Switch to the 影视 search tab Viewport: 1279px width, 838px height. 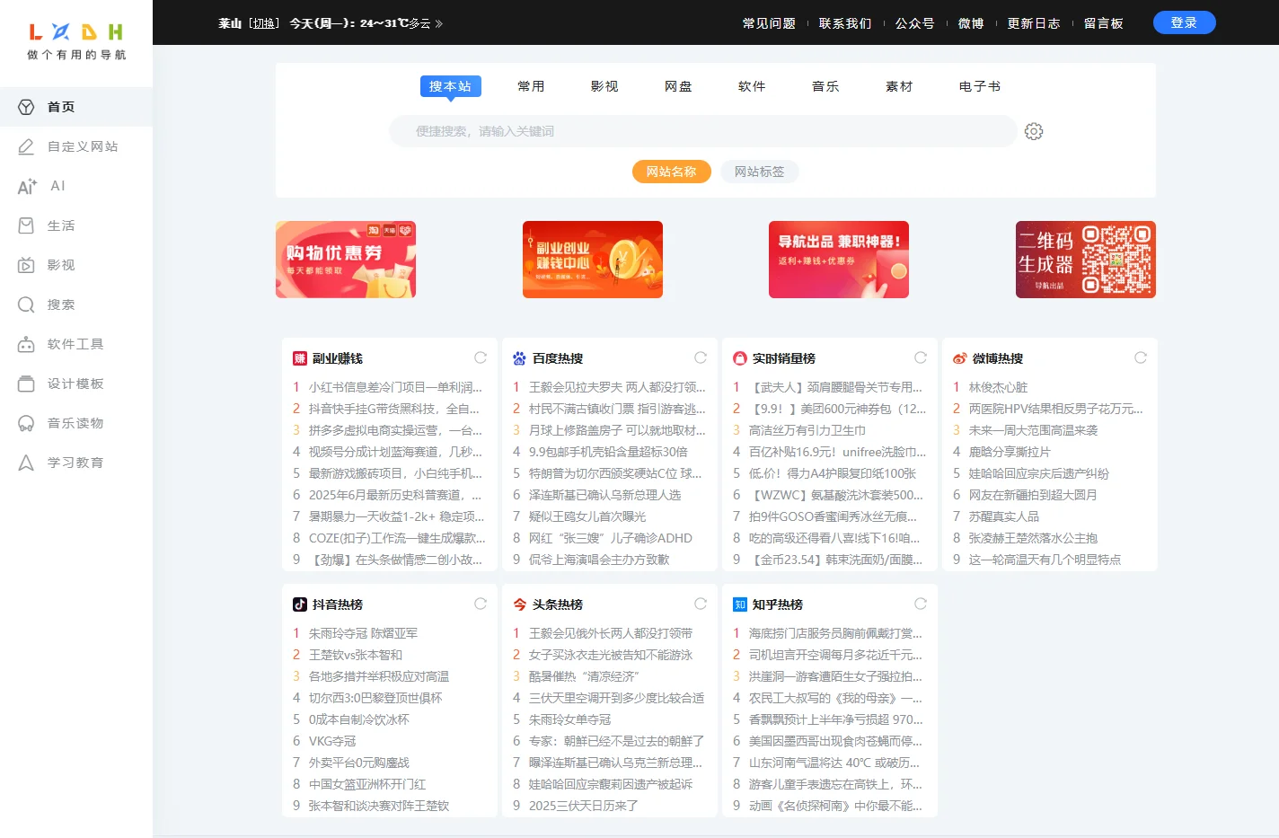pyautogui.click(x=605, y=86)
